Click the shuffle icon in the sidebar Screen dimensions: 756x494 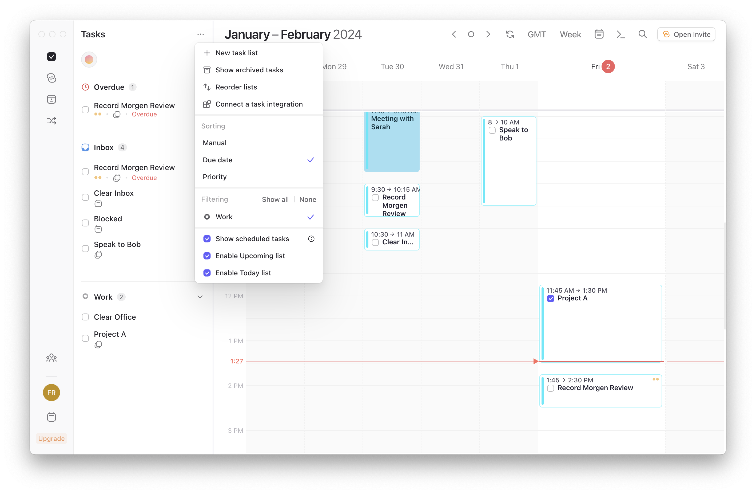click(x=51, y=120)
